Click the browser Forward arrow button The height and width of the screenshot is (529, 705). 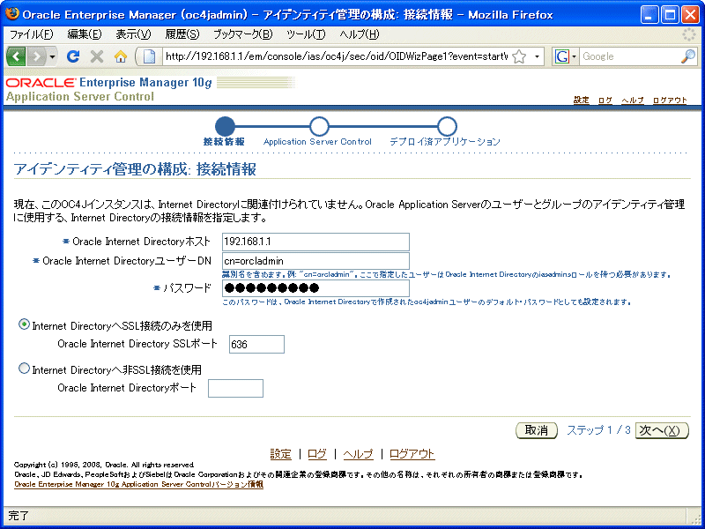coord(37,56)
